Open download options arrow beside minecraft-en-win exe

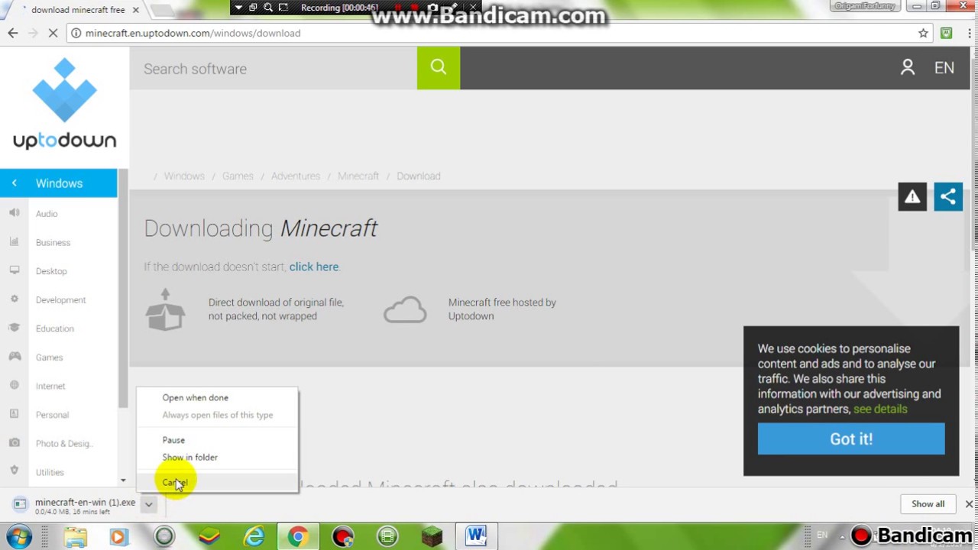pyautogui.click(x=149, y=504)
